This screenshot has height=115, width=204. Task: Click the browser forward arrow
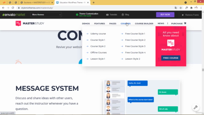(8, 8)
